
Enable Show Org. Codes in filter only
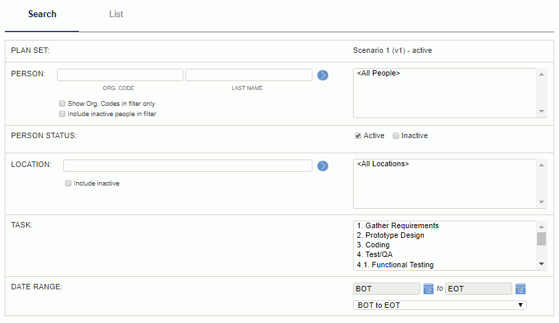(x=62, y=104)
